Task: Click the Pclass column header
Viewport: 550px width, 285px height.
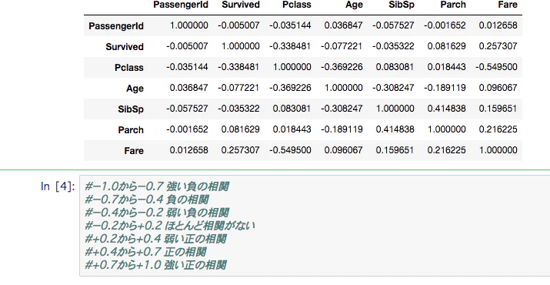Action: click(297, 5)
